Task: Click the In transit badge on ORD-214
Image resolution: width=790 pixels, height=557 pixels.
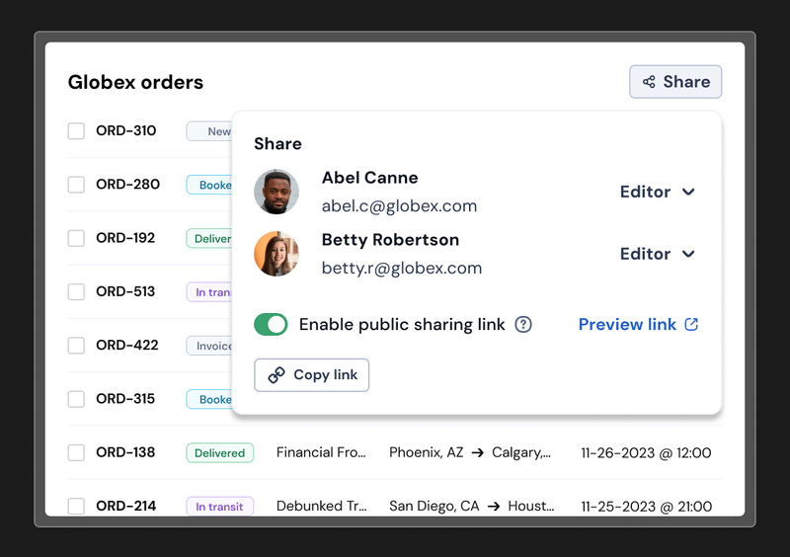Action: (219, 506)
